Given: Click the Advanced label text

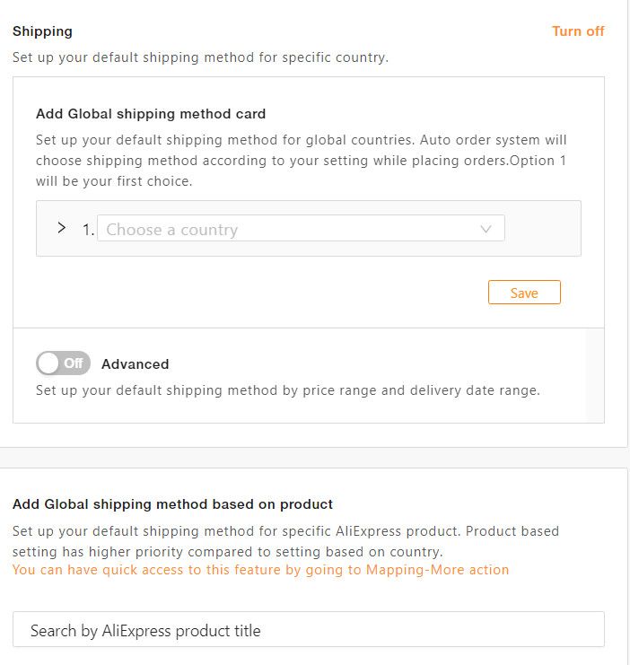Looking at the screenshot, I should (x=135, y=363).
